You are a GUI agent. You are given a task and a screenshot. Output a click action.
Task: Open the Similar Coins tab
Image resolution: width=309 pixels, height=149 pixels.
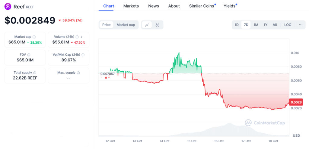pyautogui.click(x=202, y=6)
